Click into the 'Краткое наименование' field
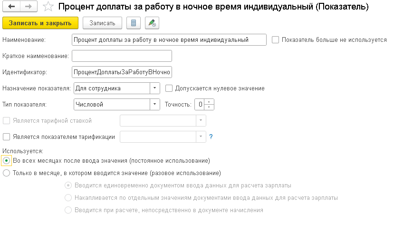This screenshot has width=394, height=235. click(121, 56)
